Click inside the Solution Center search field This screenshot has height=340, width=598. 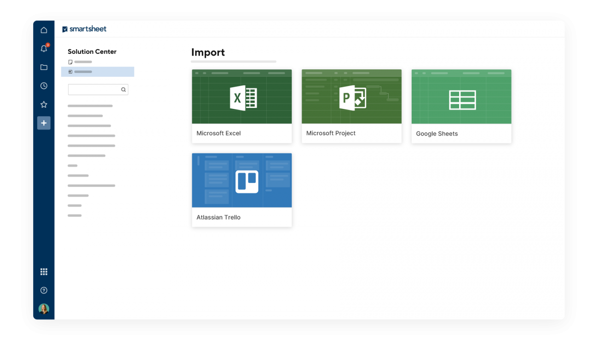[x=94, y=89]
